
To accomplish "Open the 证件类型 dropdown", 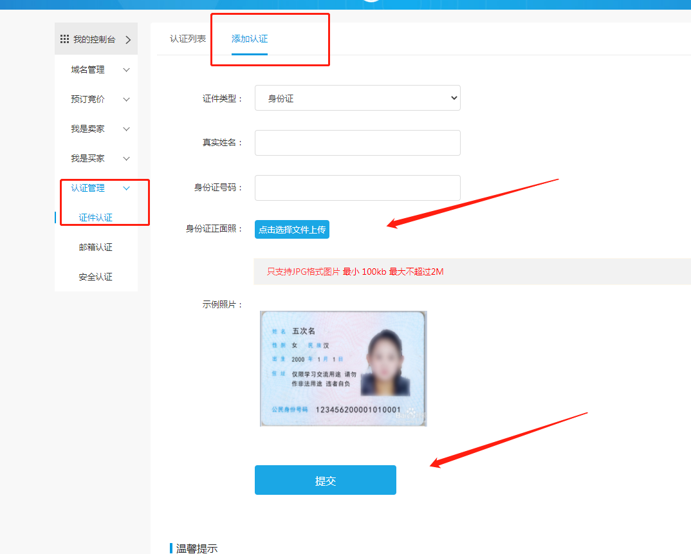I will coord(357,98).
